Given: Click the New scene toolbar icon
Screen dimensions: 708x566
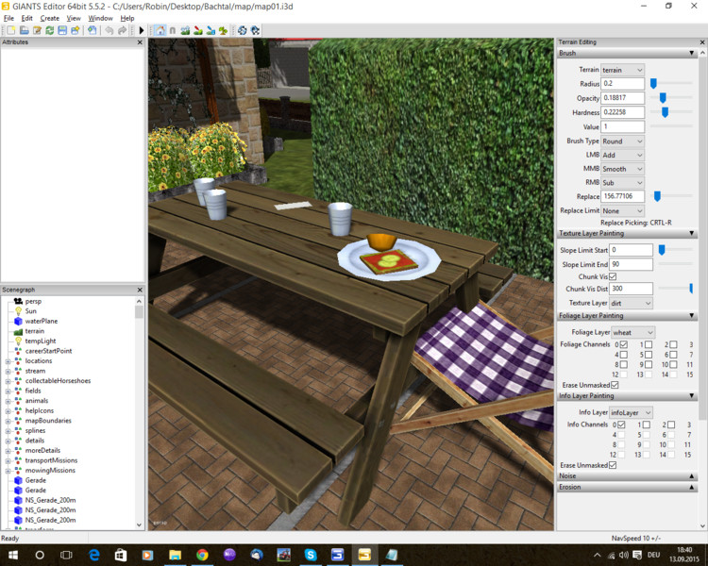Looking at the screenshot, I should point(9,30).
